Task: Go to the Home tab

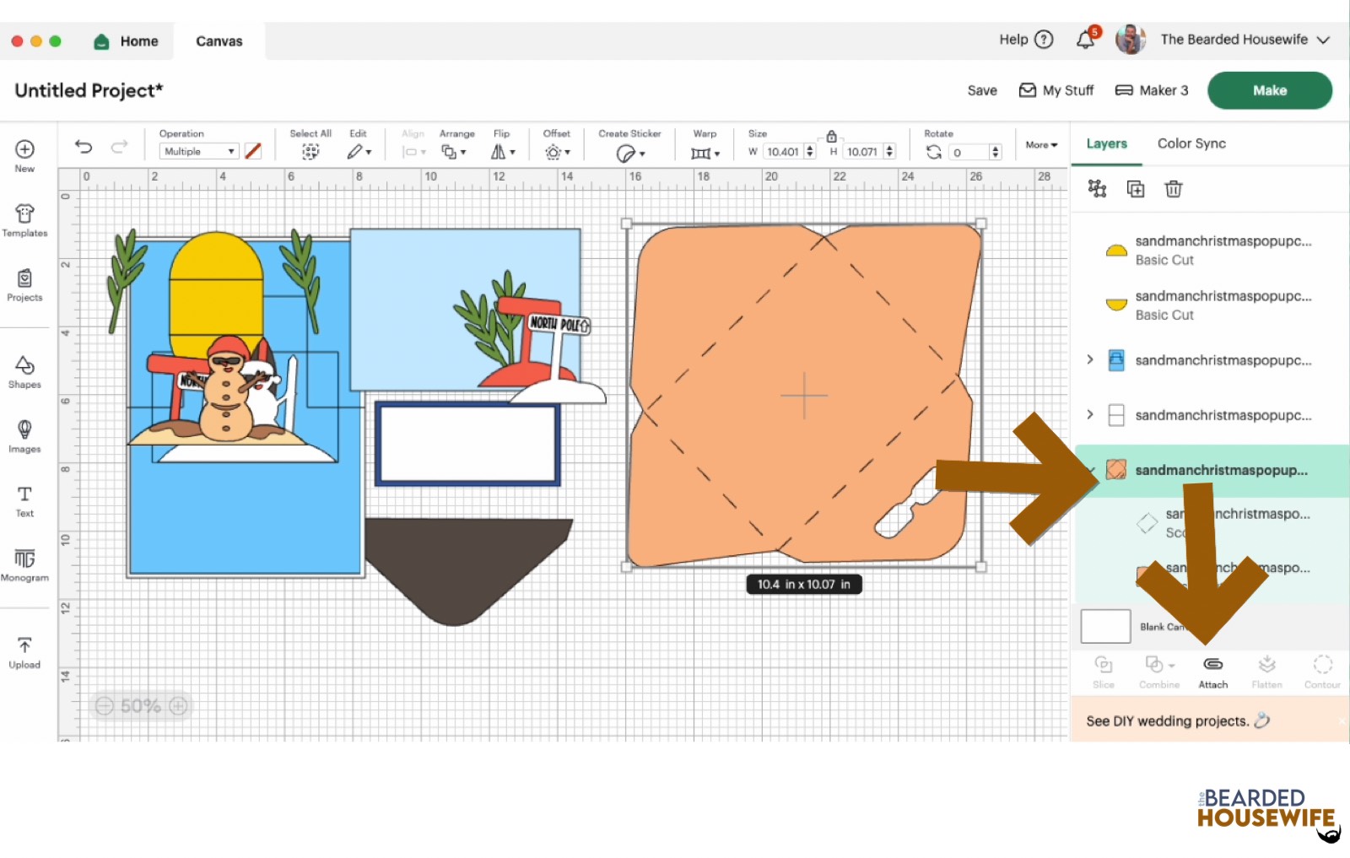Action: (x=127, y=41)
